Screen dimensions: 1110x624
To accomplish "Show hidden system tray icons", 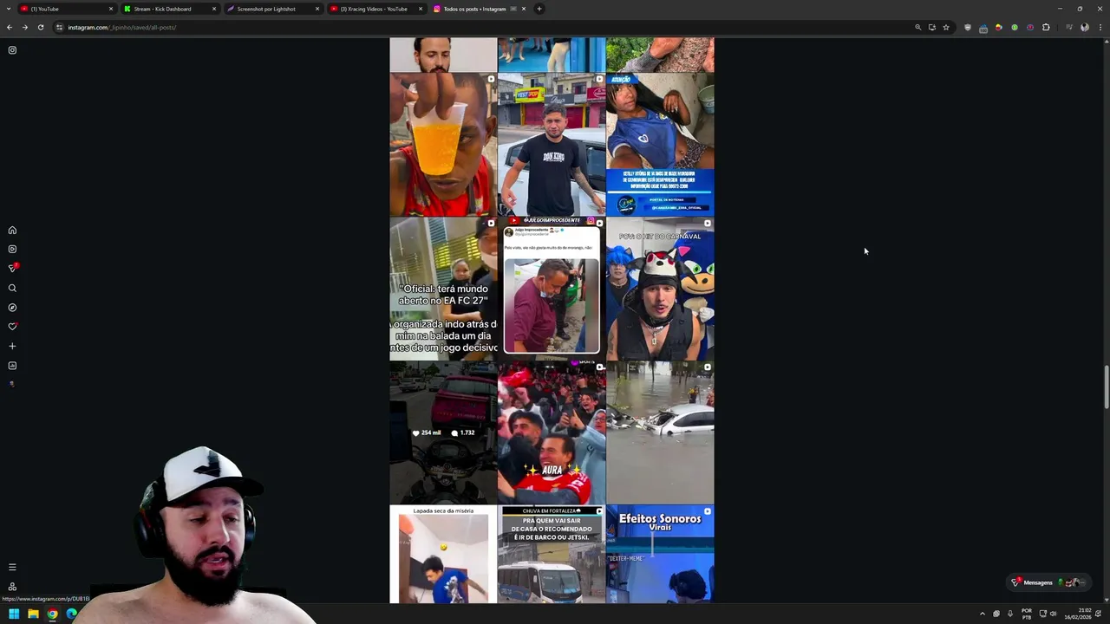I will 983,614.
